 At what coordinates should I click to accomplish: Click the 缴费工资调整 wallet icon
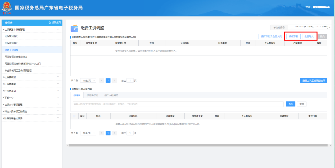(x=74, y=28)
